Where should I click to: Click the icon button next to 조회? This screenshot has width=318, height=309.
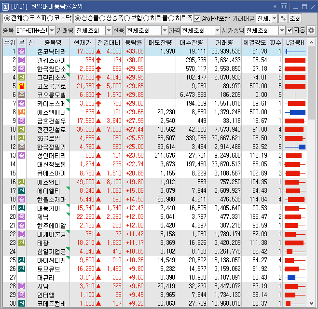283,19
